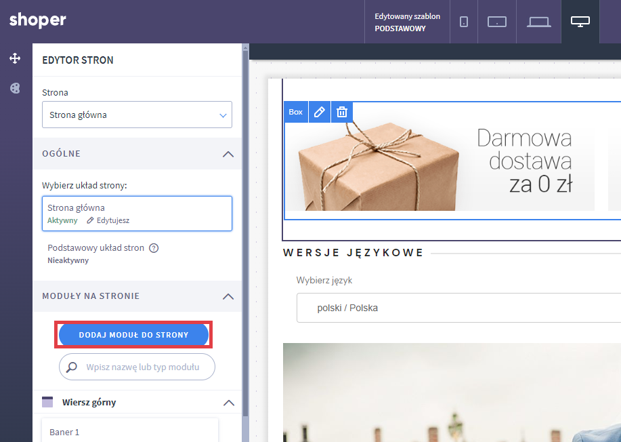Image resolution: width=621 pixels, height=442 pixels.
Task: Click the module name search field
Action: click(142, 367)
